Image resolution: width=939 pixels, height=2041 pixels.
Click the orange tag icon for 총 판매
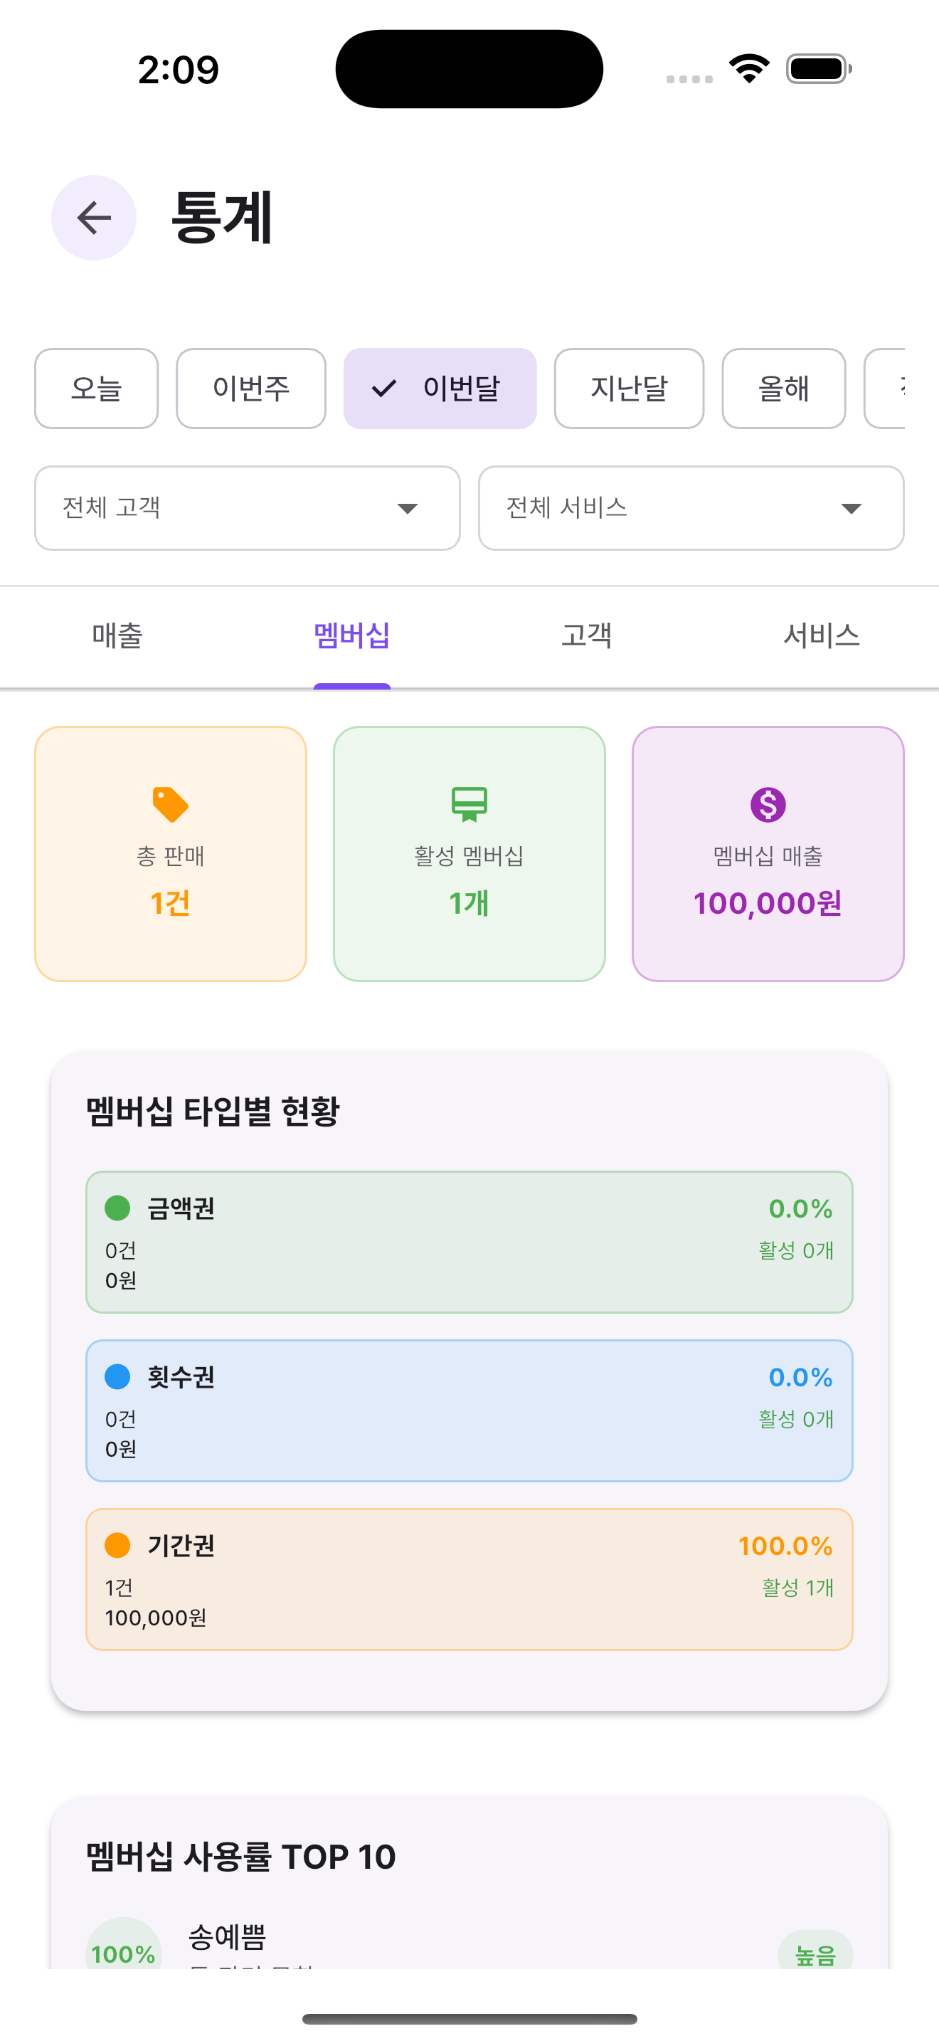[170, 804]
